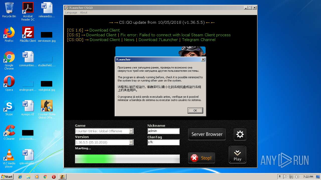Select the Recycle Bin desktop icon
Screen dimensions: 321x180
click(9, 10)
